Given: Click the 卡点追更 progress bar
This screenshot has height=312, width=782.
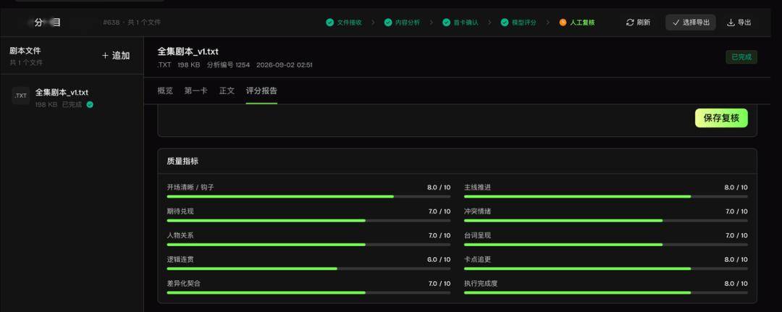Looking at the screenshot, I should 606,269.
